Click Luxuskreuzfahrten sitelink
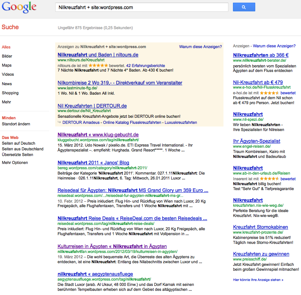The height and width of the screenshot is (295, 301). coord(181,122)
